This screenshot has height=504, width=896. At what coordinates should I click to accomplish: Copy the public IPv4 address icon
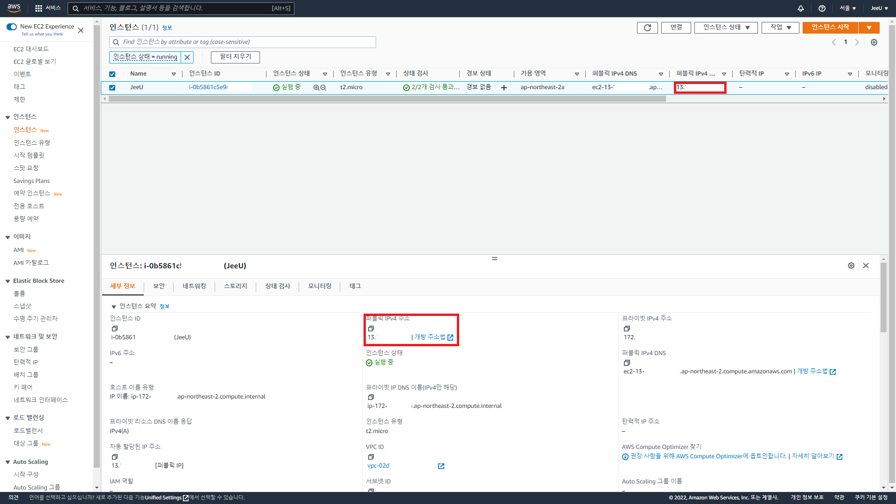(x=371, y=329)
